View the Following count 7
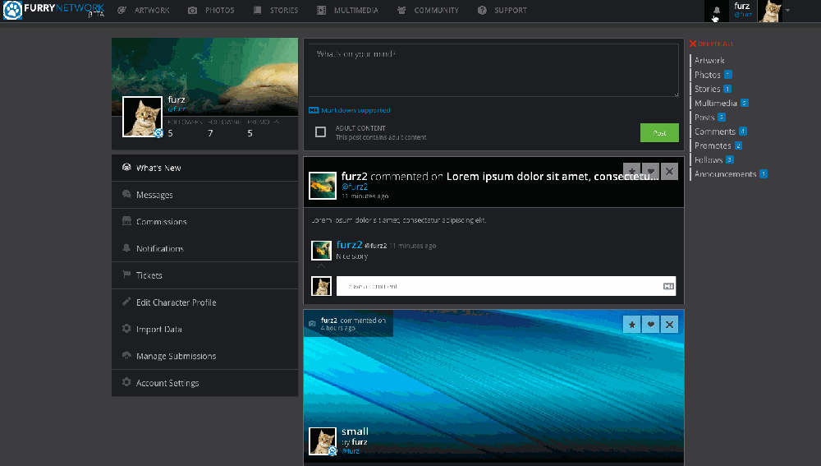Image resolution: width=821 pixels, height=466 pixels. (x=210, y=133)
